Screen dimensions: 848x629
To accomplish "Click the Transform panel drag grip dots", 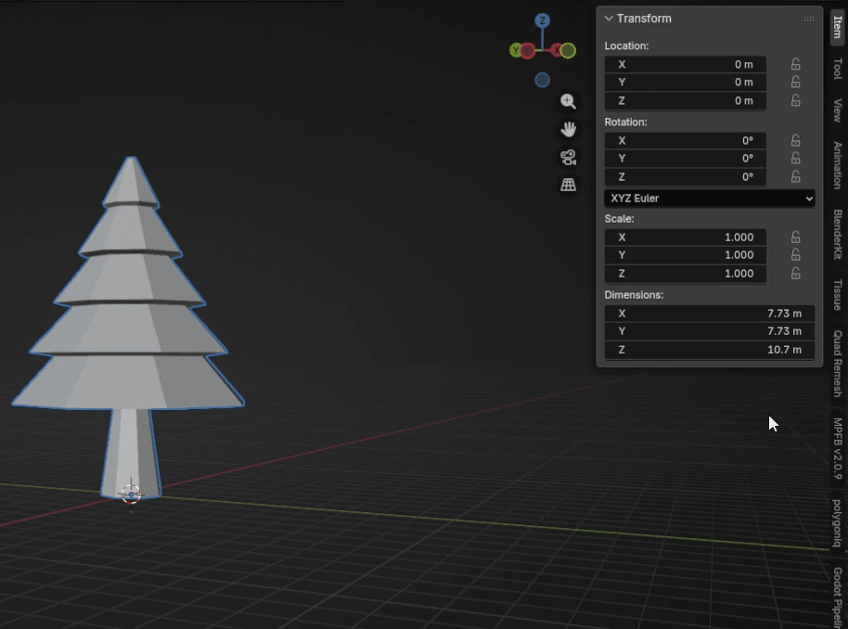I will (809, 19).
